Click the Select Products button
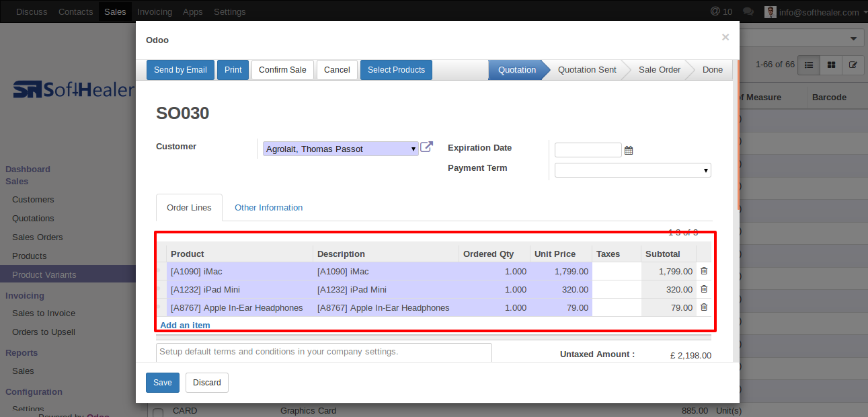This screenshot has height=417, width=868. pos(396,70)
